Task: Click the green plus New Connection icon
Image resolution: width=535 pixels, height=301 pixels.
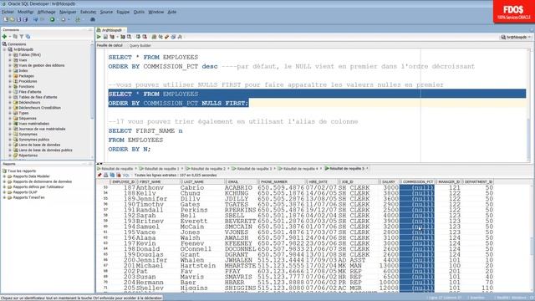Action: [4, 36]
